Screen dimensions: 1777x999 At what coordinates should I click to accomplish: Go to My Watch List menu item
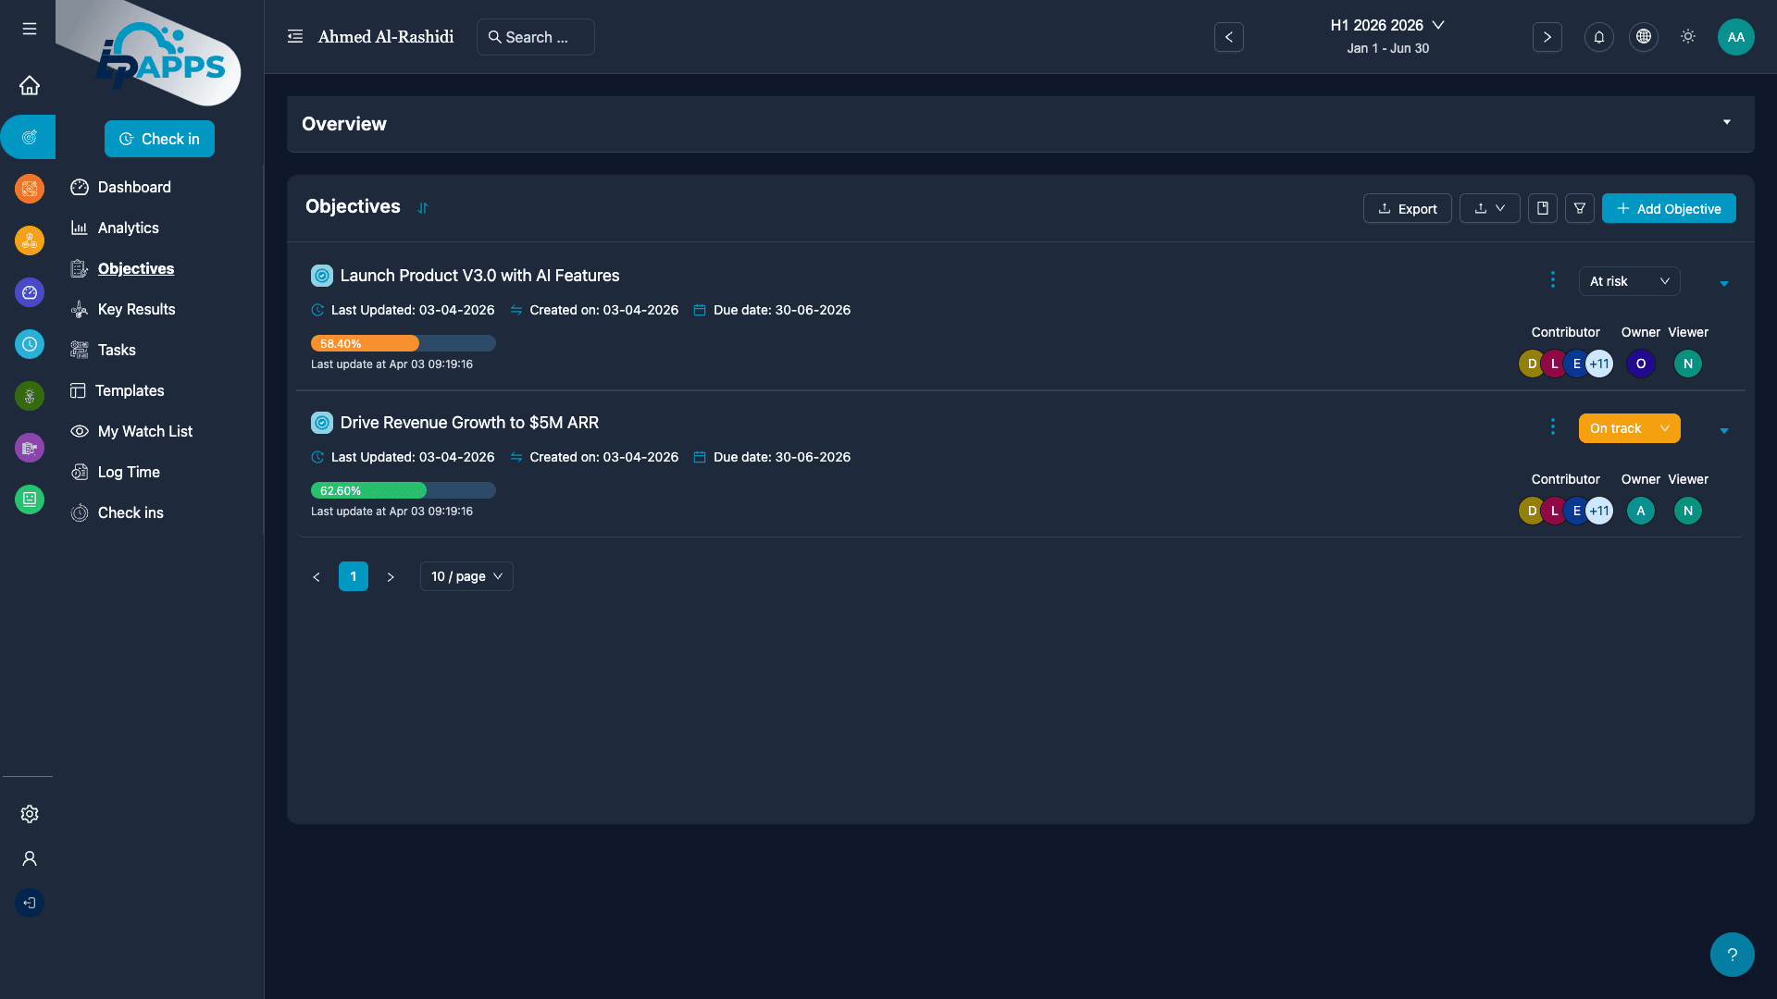144,431
